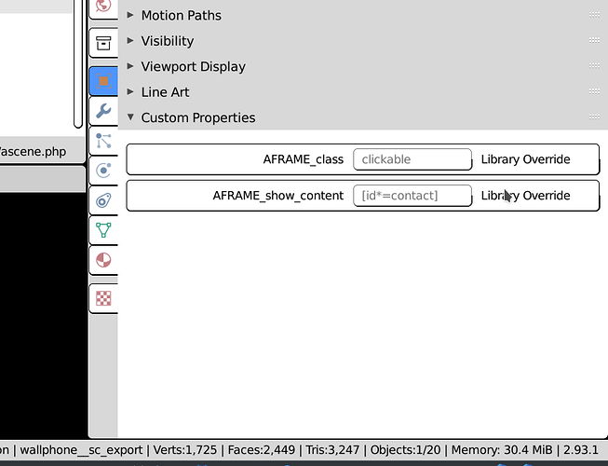Click the Objects:1/20 status entry

(x=405, y=450)
